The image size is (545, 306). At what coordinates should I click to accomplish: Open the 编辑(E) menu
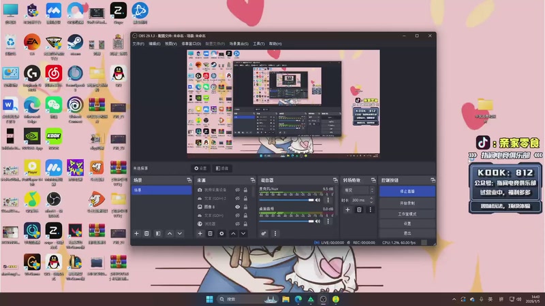[x=155, y=44]
